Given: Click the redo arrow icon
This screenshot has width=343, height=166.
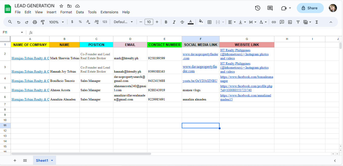Looking at the screenshot, I should 27,22.
